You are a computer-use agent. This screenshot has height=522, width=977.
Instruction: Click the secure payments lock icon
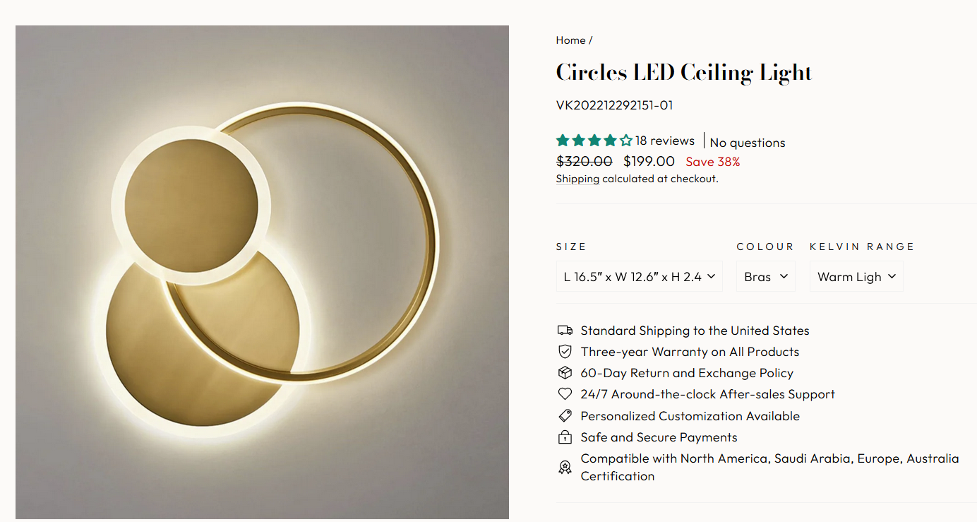(565, 437)
